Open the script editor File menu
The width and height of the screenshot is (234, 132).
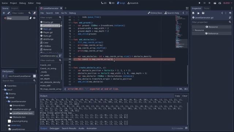click(42, 13)
